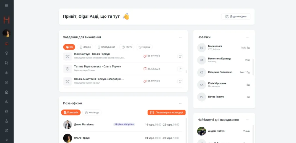Screen dimensions: 296x143
Task: Expand options menu for Завдання для виконання
Action: (x=181, y=37)
